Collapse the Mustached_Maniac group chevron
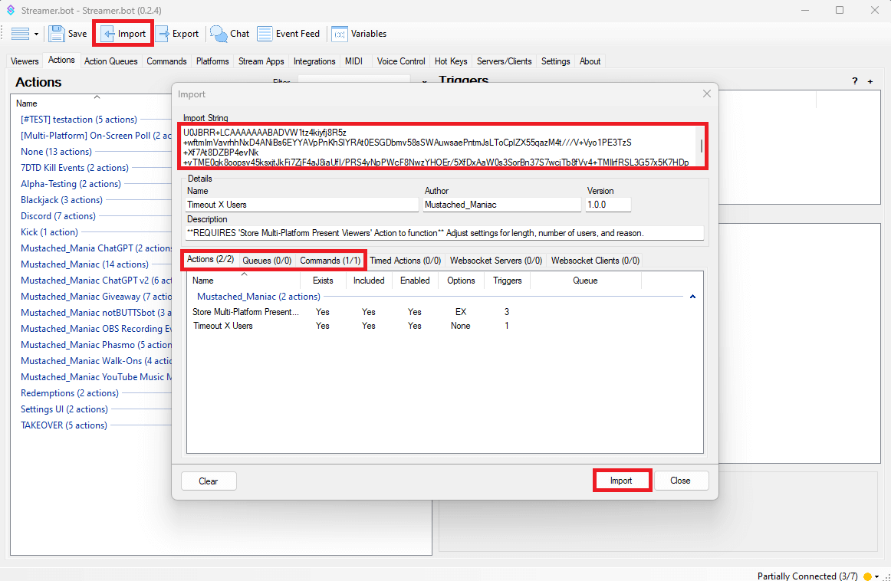Viewport: 891px width, 581px height. click(x=692, y=297)
